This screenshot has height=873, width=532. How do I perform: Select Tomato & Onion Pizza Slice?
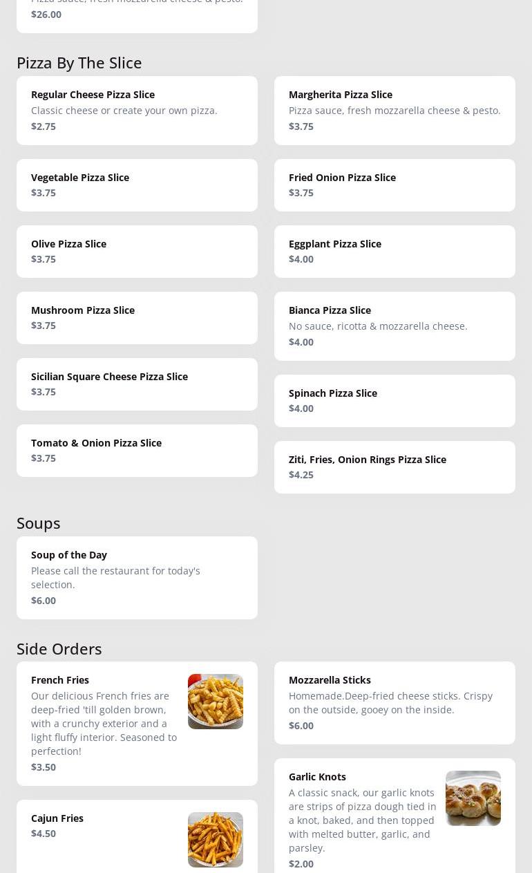click(137, 451)
